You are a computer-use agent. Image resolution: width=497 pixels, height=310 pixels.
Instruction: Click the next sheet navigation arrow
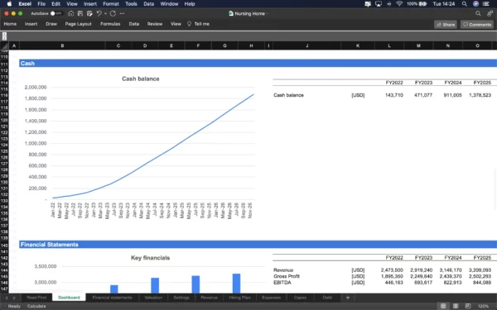click(x=14, y=298)
